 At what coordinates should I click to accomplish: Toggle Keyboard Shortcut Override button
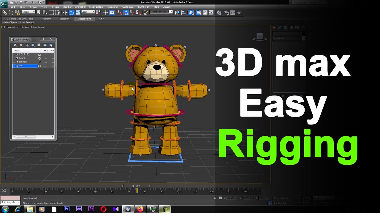(x=112, y=12)
